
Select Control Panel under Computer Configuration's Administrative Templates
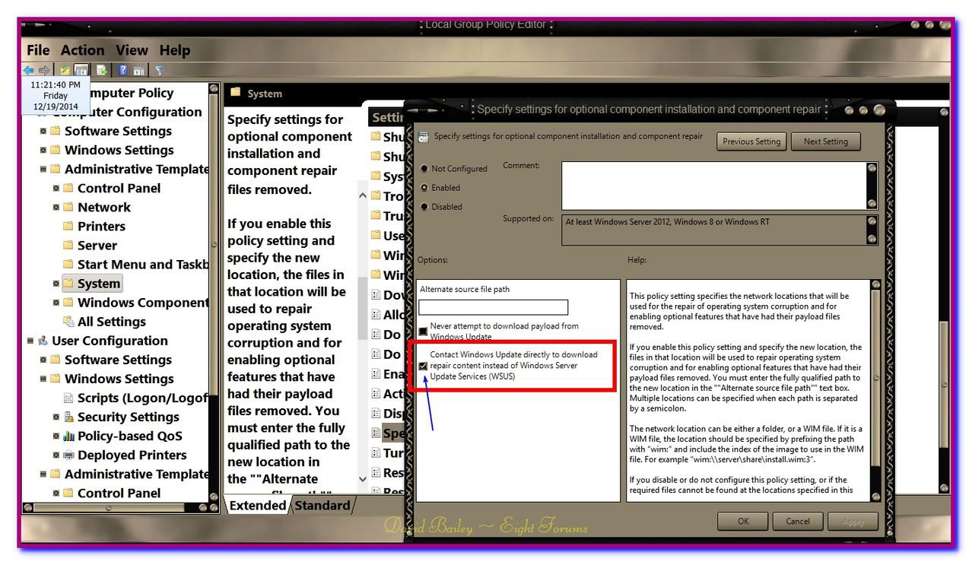pos(119,188)
